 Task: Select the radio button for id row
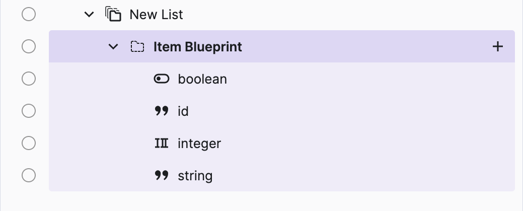(29, 111)
